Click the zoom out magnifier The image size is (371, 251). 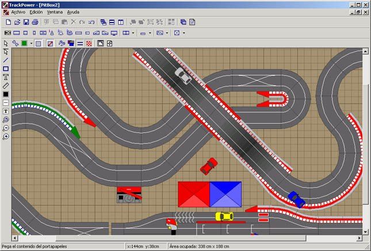[6, 128]
